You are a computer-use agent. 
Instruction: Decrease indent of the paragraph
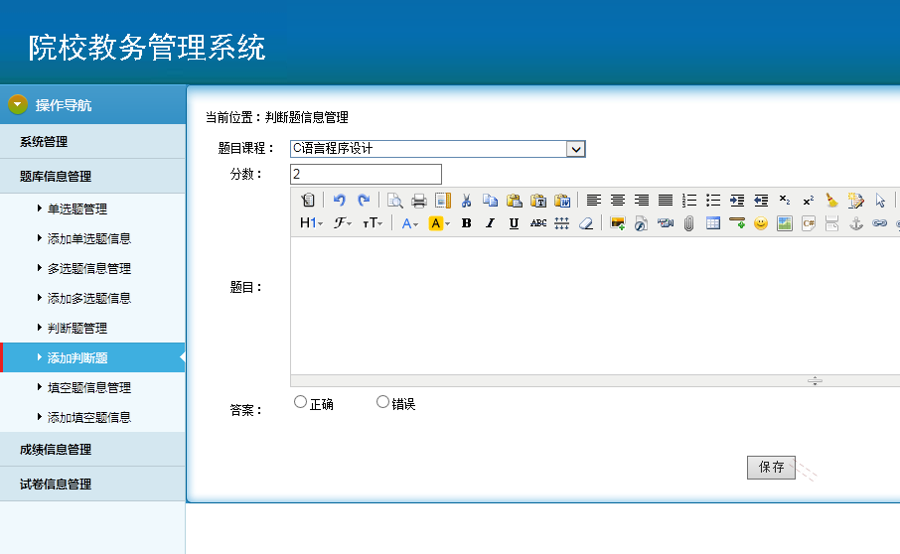click(761, 200)
